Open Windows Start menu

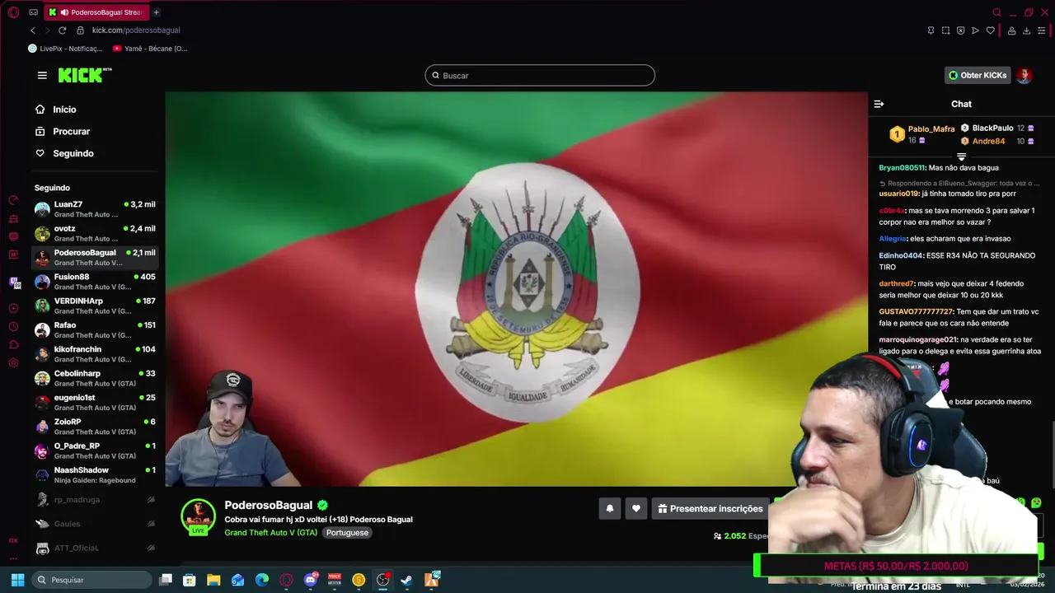point(17,580)
